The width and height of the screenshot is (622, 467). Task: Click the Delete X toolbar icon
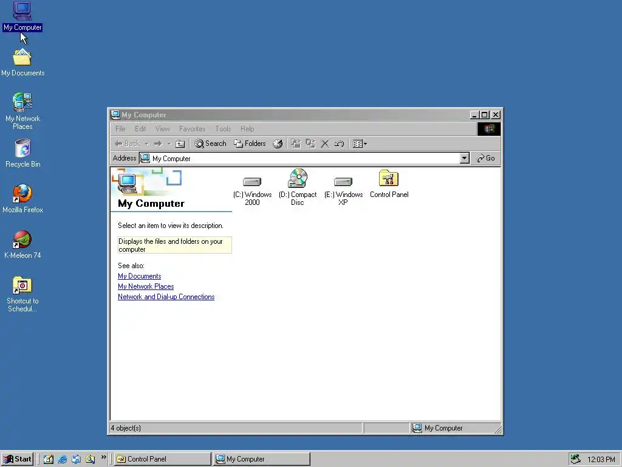(324, 144)
